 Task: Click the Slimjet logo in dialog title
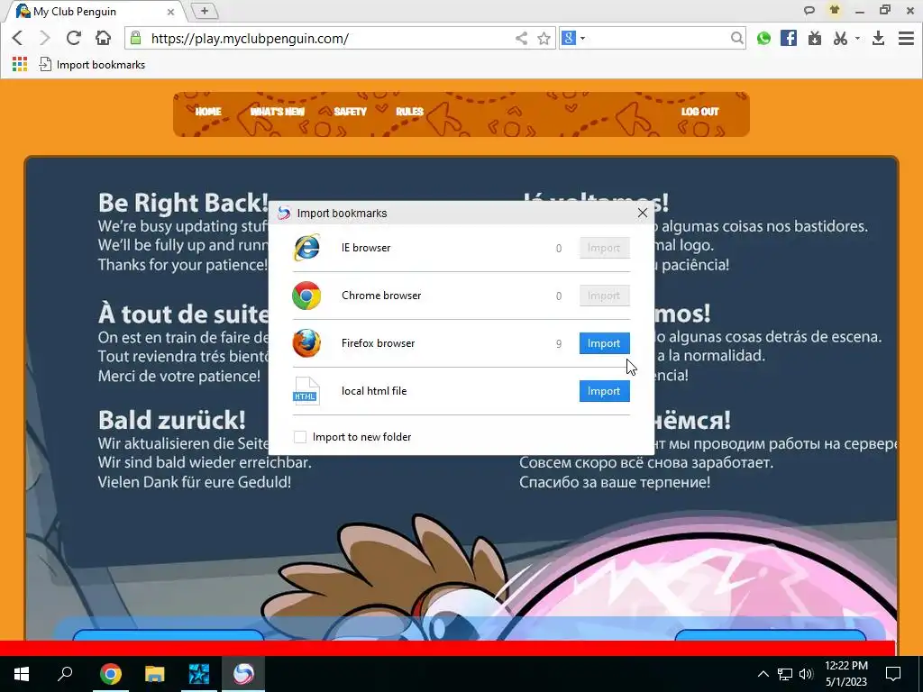pyautogui.click(x=284, y=213)
